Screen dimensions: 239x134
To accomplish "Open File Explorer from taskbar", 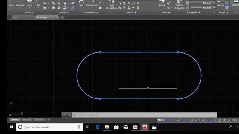I will click(107, 127).
